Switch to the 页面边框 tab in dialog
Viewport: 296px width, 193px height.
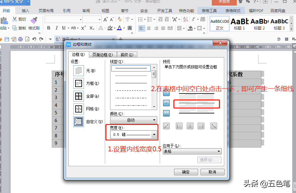coord(103,55)
